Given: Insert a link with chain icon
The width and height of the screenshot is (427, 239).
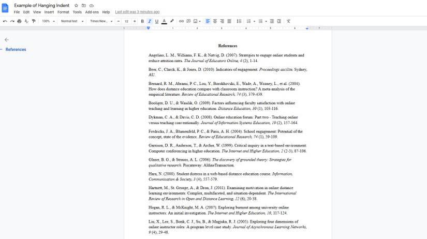Looking at the screenshot, I should 181,21.
